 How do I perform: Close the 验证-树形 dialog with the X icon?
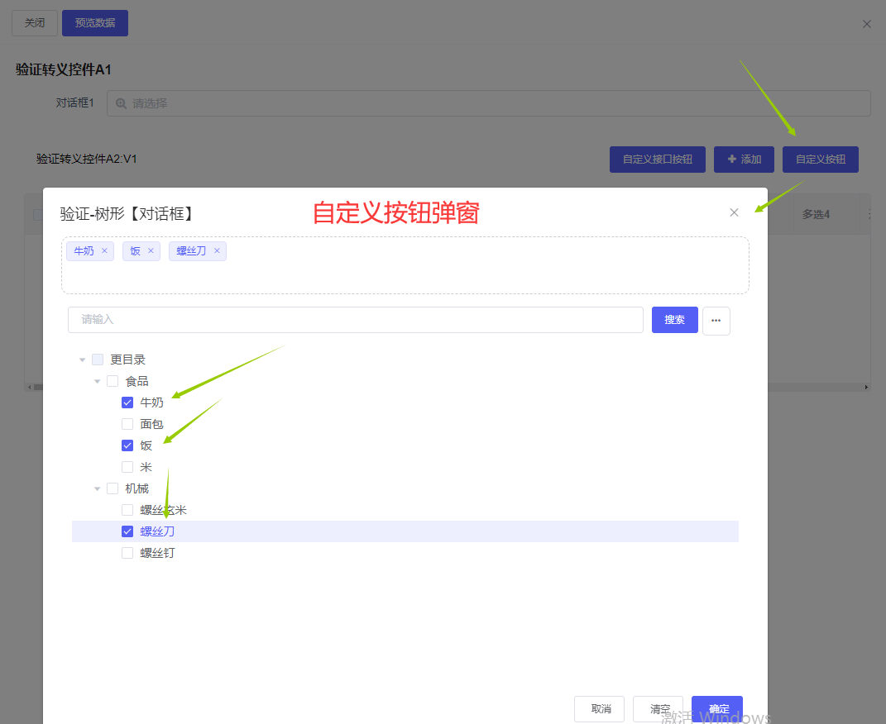click(x=734, y=212)
